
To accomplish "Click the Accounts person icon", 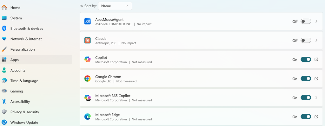I will pyautogui.click(x=4, y=70).
